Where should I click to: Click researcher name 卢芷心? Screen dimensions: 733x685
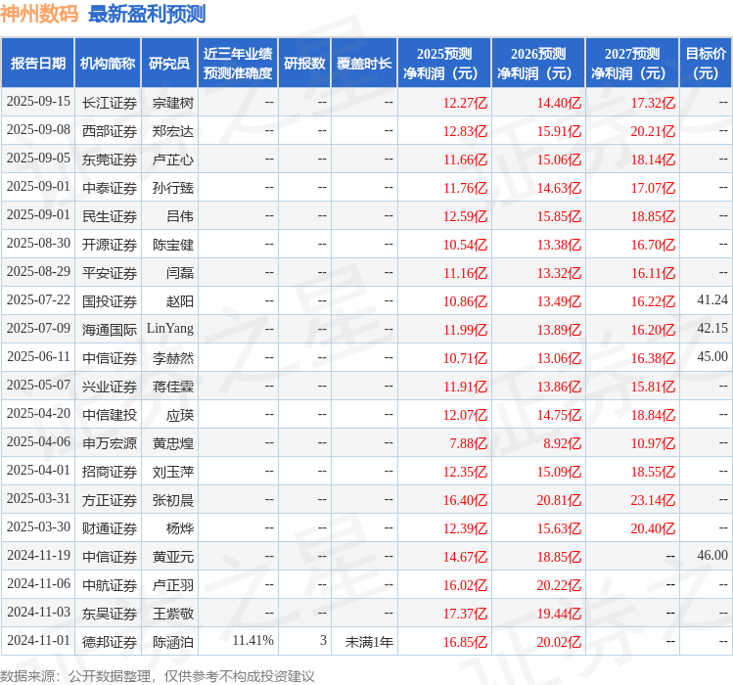click(x=173, y=160)
